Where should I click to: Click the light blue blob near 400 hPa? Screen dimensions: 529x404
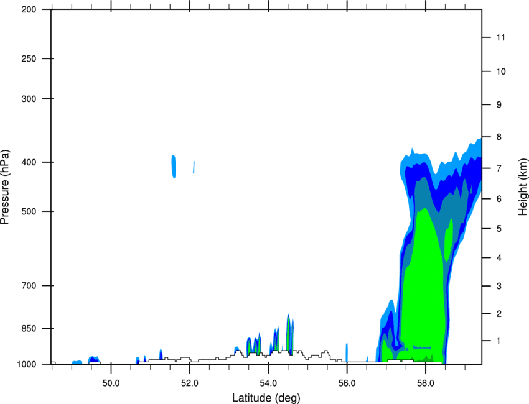[174, 167]
